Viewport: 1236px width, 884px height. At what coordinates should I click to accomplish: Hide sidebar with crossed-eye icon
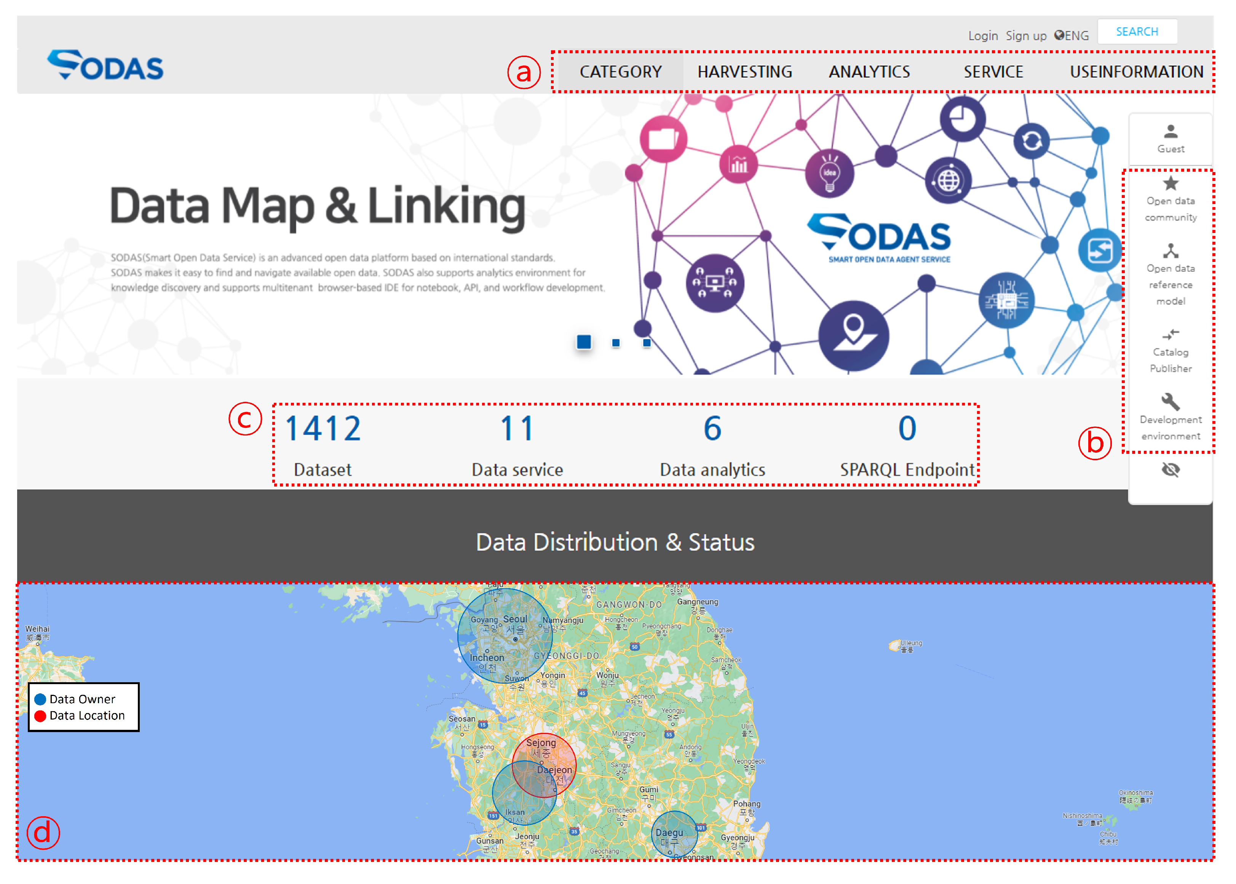point(1170,469)
